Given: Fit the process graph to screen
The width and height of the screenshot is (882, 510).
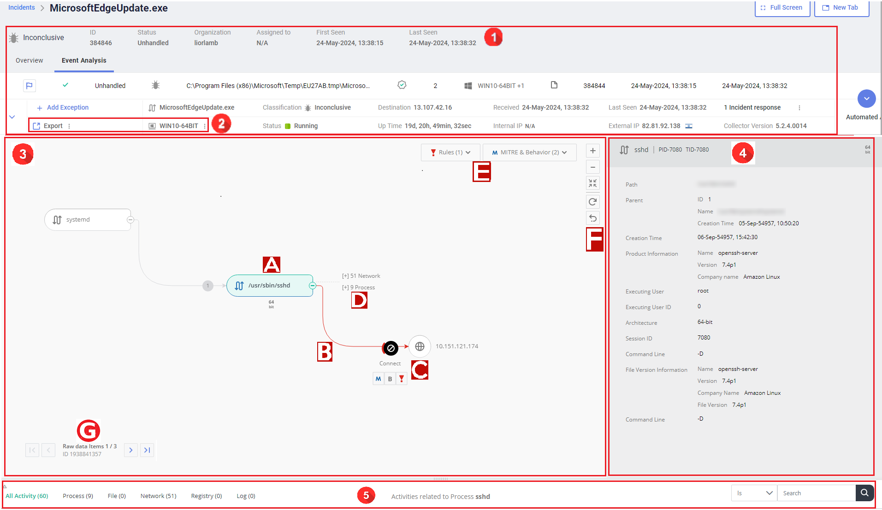Looking at the screenshot, I should [593, 183].
